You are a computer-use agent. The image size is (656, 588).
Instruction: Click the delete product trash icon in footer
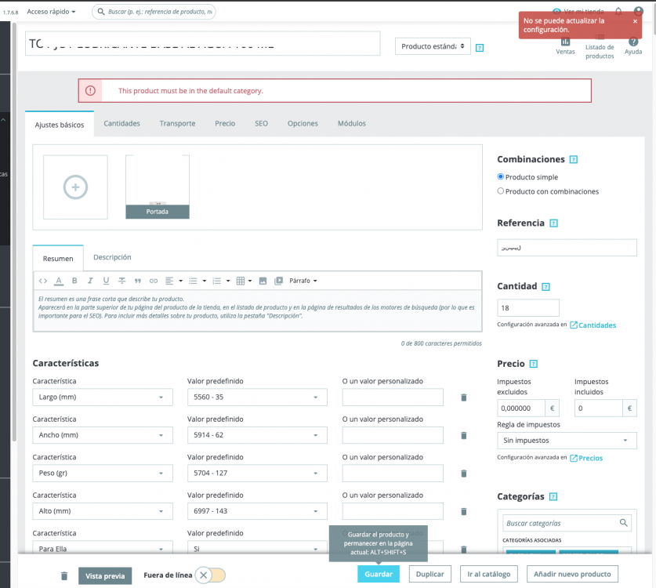coord(64,576)
